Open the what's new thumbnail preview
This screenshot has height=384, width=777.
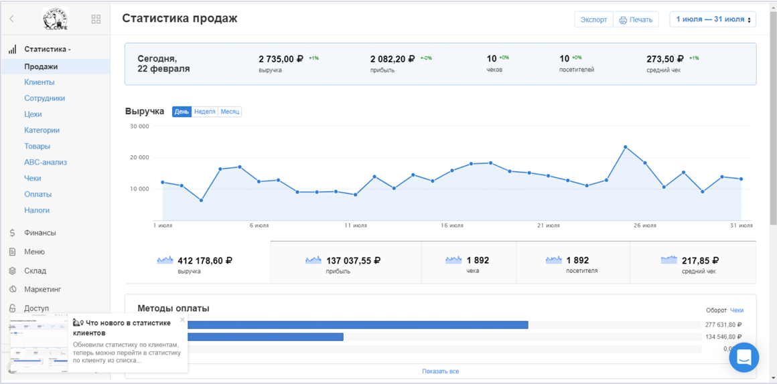(x=39, y=343)
